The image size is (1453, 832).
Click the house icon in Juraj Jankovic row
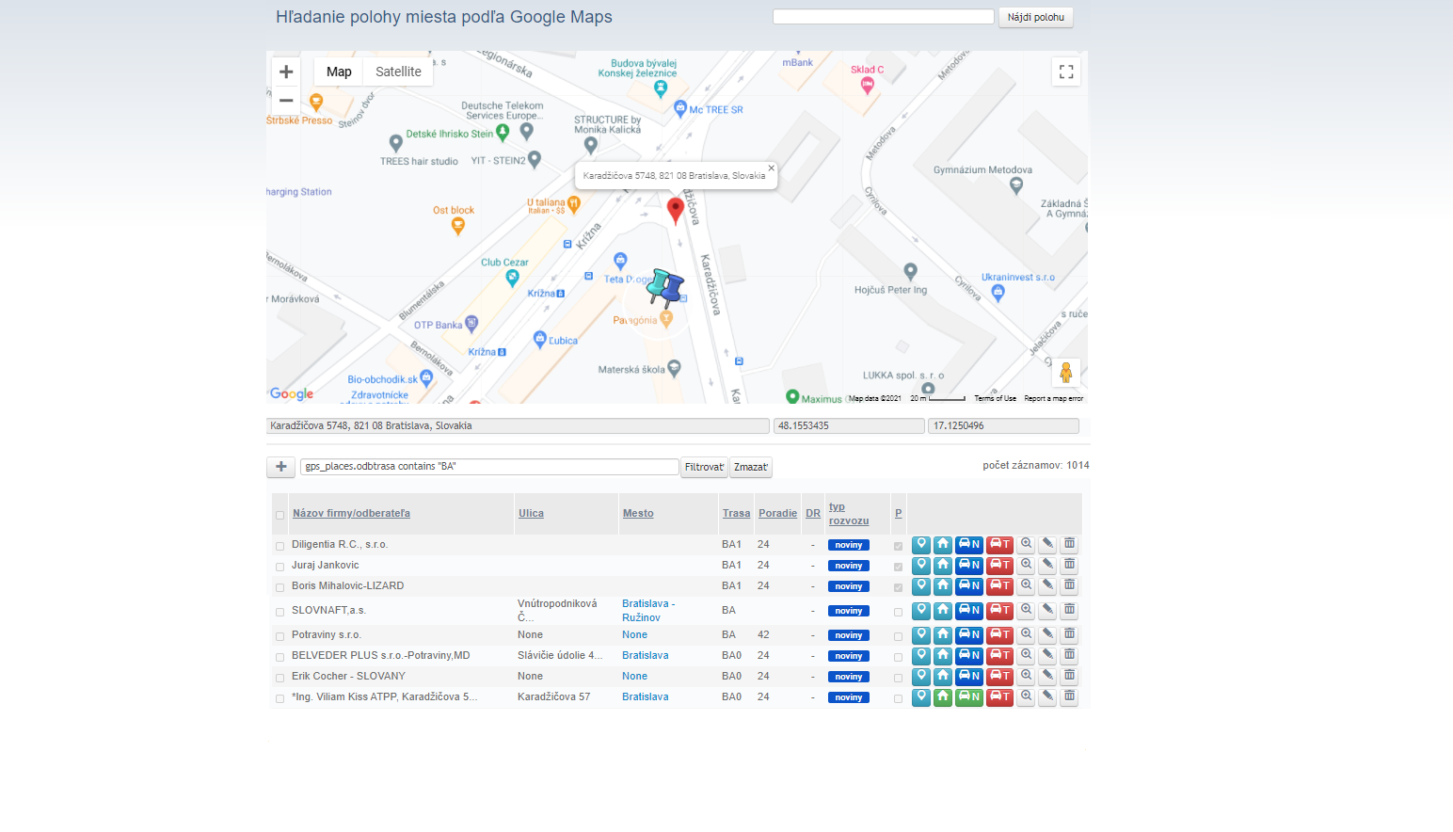[x=943, y=566]
